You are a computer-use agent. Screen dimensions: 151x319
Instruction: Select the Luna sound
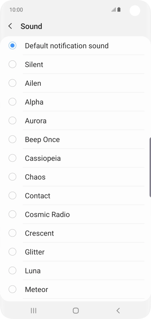click(12, 271)
